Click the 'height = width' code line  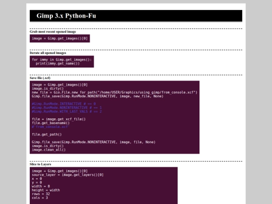tap(46, 190)
